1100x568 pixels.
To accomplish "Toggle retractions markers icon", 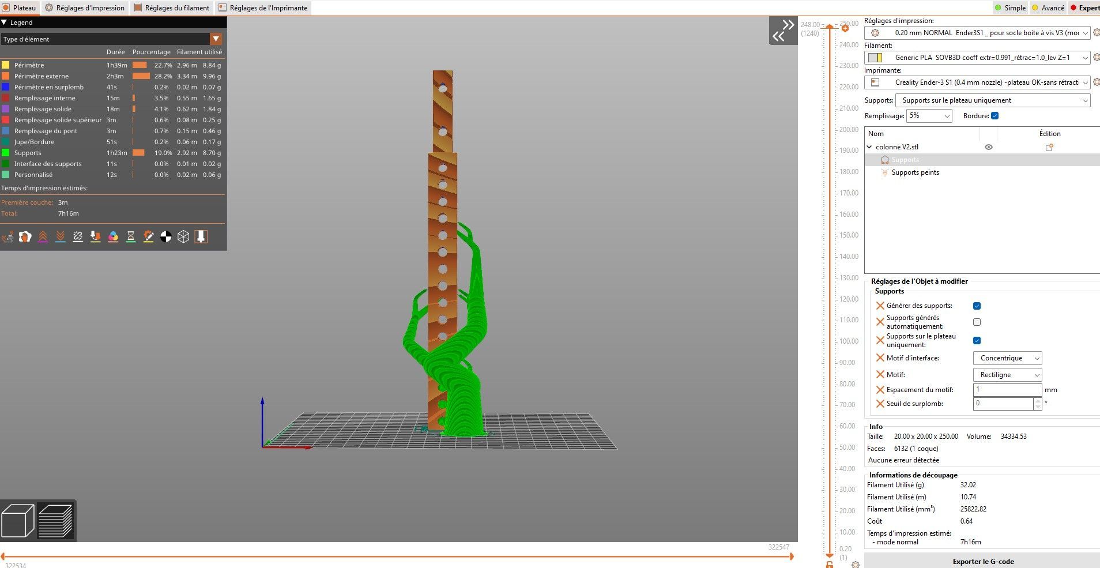I will [43, 236].
